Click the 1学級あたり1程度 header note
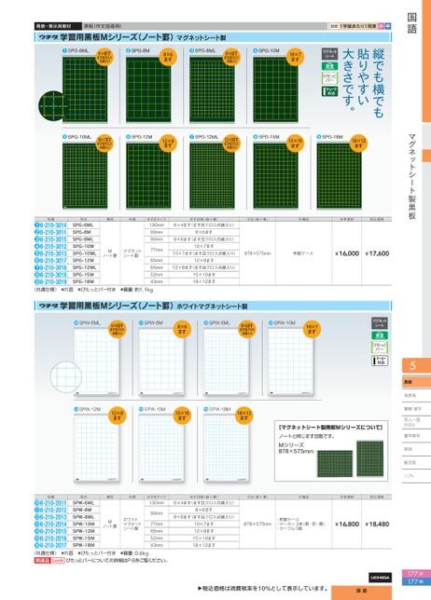 tap(357, 26)
